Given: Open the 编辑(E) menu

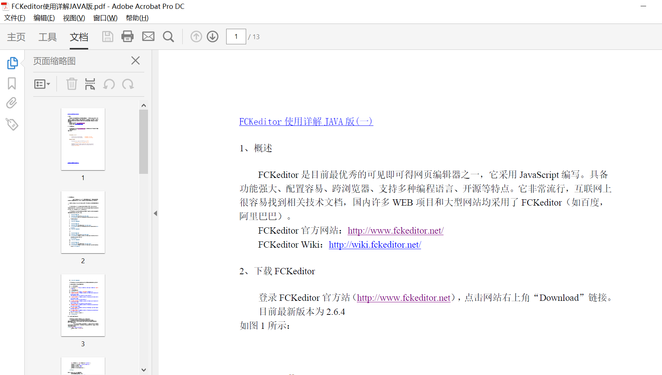Looking at the screenshot, I should [x=44, y=18].
